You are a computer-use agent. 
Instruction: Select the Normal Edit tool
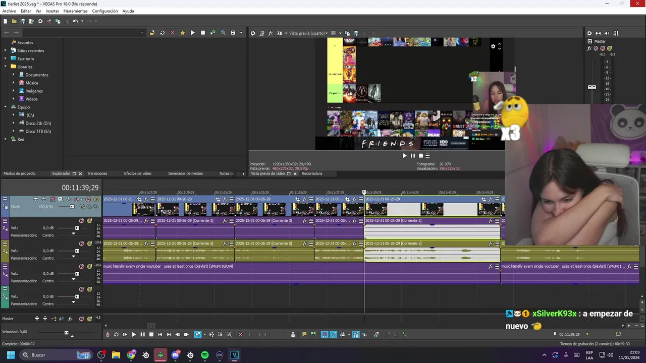click(198, 334)
